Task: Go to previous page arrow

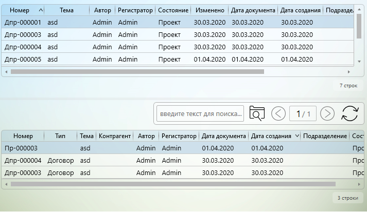Action: [278, 113]
